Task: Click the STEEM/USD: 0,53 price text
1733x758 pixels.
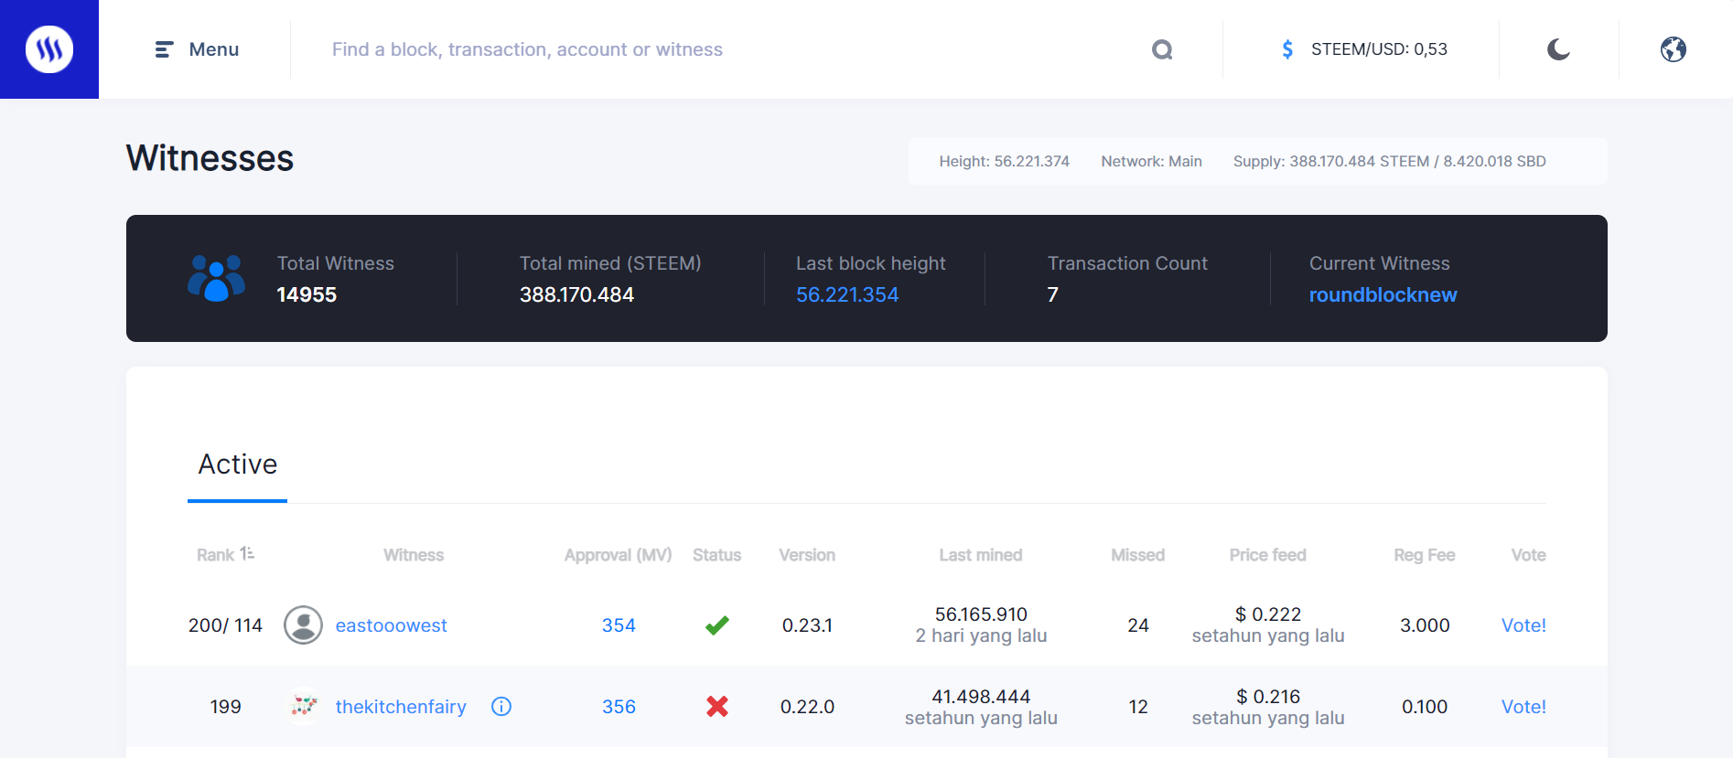Action: (x=1380, y=49)
